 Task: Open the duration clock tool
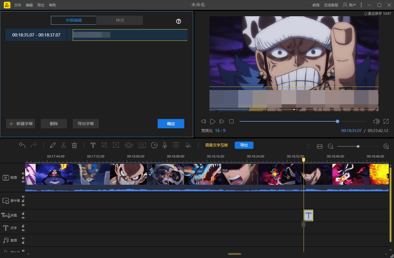[154, 145]
